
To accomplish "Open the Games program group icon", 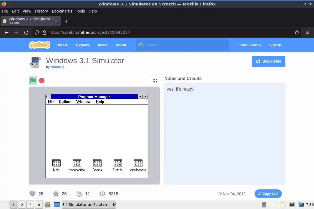I will [97, 165].
